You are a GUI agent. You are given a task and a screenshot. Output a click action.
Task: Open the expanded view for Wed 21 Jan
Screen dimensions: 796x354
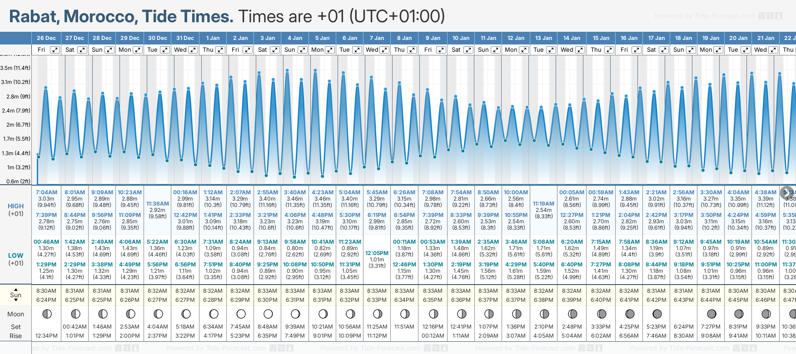pos(772,50)
